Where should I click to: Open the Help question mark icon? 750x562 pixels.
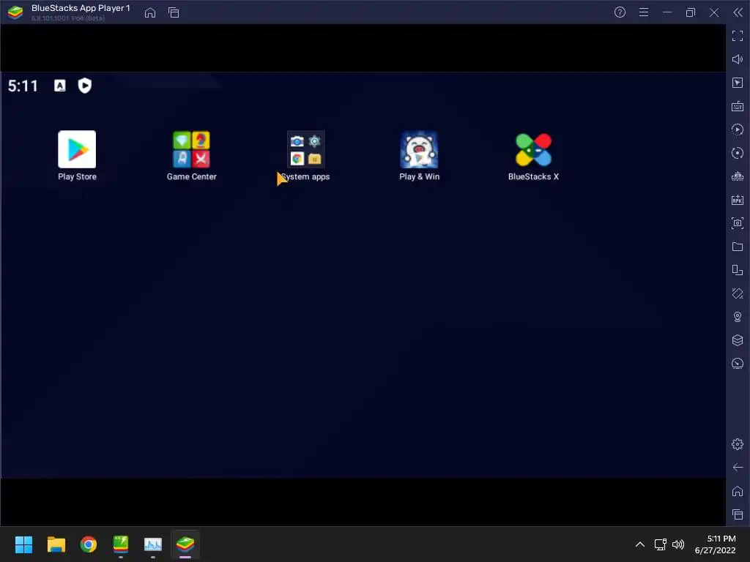(x=620, y=12)
